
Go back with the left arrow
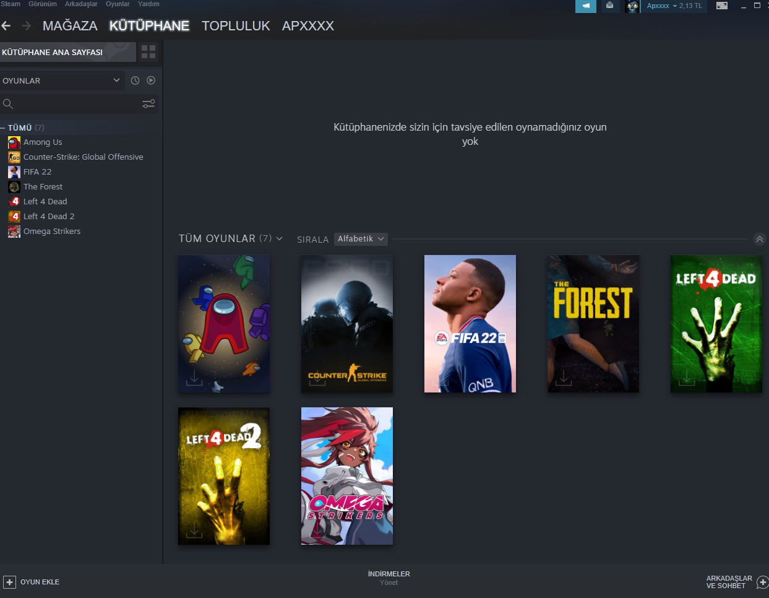(6, 25)
